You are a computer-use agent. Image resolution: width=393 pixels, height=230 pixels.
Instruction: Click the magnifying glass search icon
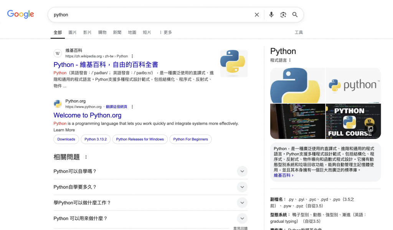pos(295,15)
